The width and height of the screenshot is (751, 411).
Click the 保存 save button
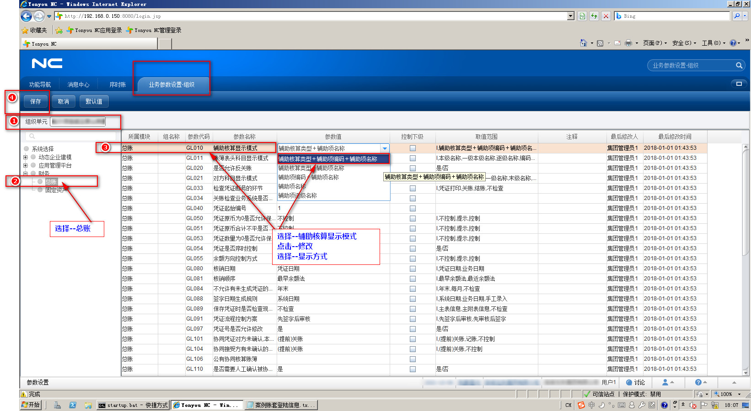(35, 101)
